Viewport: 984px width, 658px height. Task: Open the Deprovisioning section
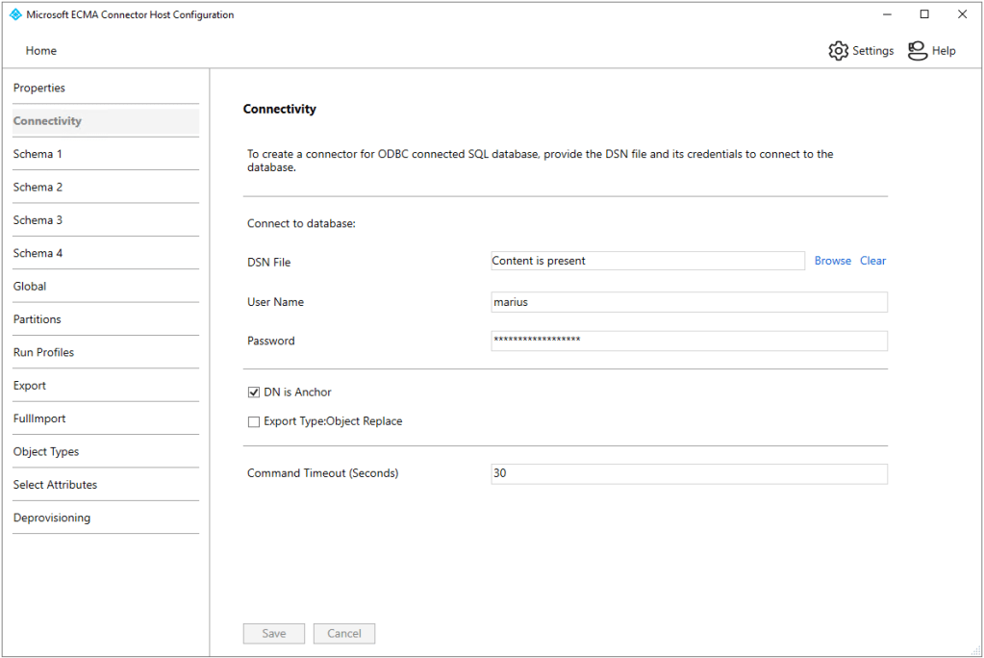coord(52,518)
